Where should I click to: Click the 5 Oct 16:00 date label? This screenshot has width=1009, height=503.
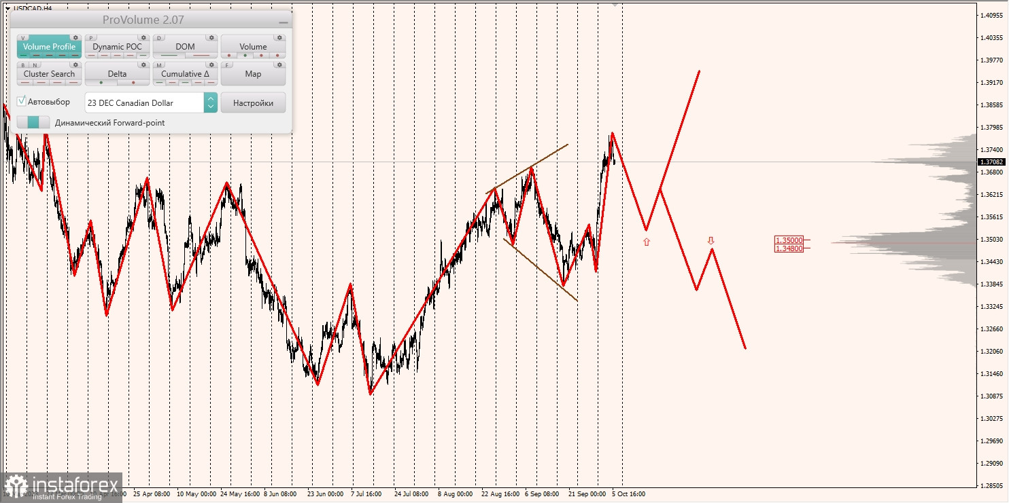(x=628, y=494)
